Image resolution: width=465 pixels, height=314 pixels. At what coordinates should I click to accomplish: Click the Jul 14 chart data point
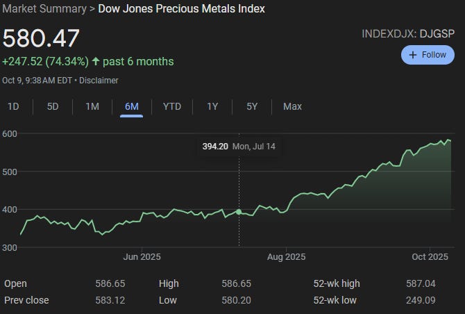[239, 212]
